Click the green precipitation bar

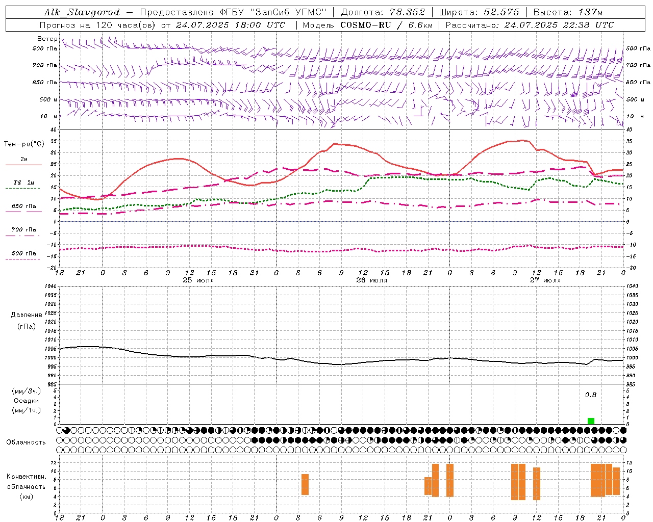click(591, 421)
